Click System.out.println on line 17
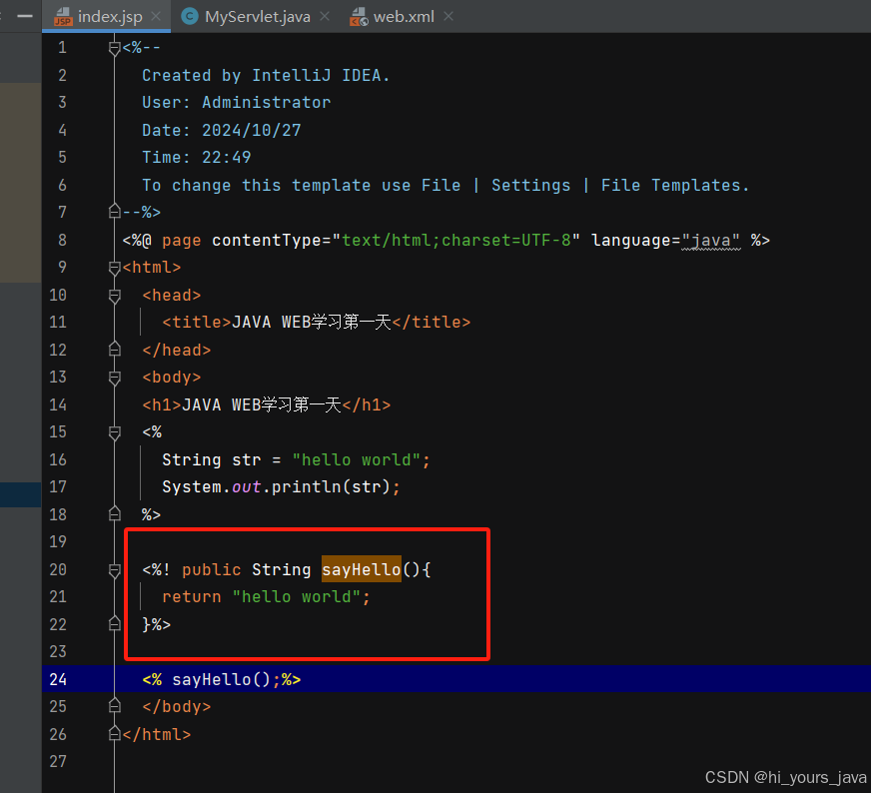Image resolution: width=871 pixels, height=793 pixels. [252, 487]
